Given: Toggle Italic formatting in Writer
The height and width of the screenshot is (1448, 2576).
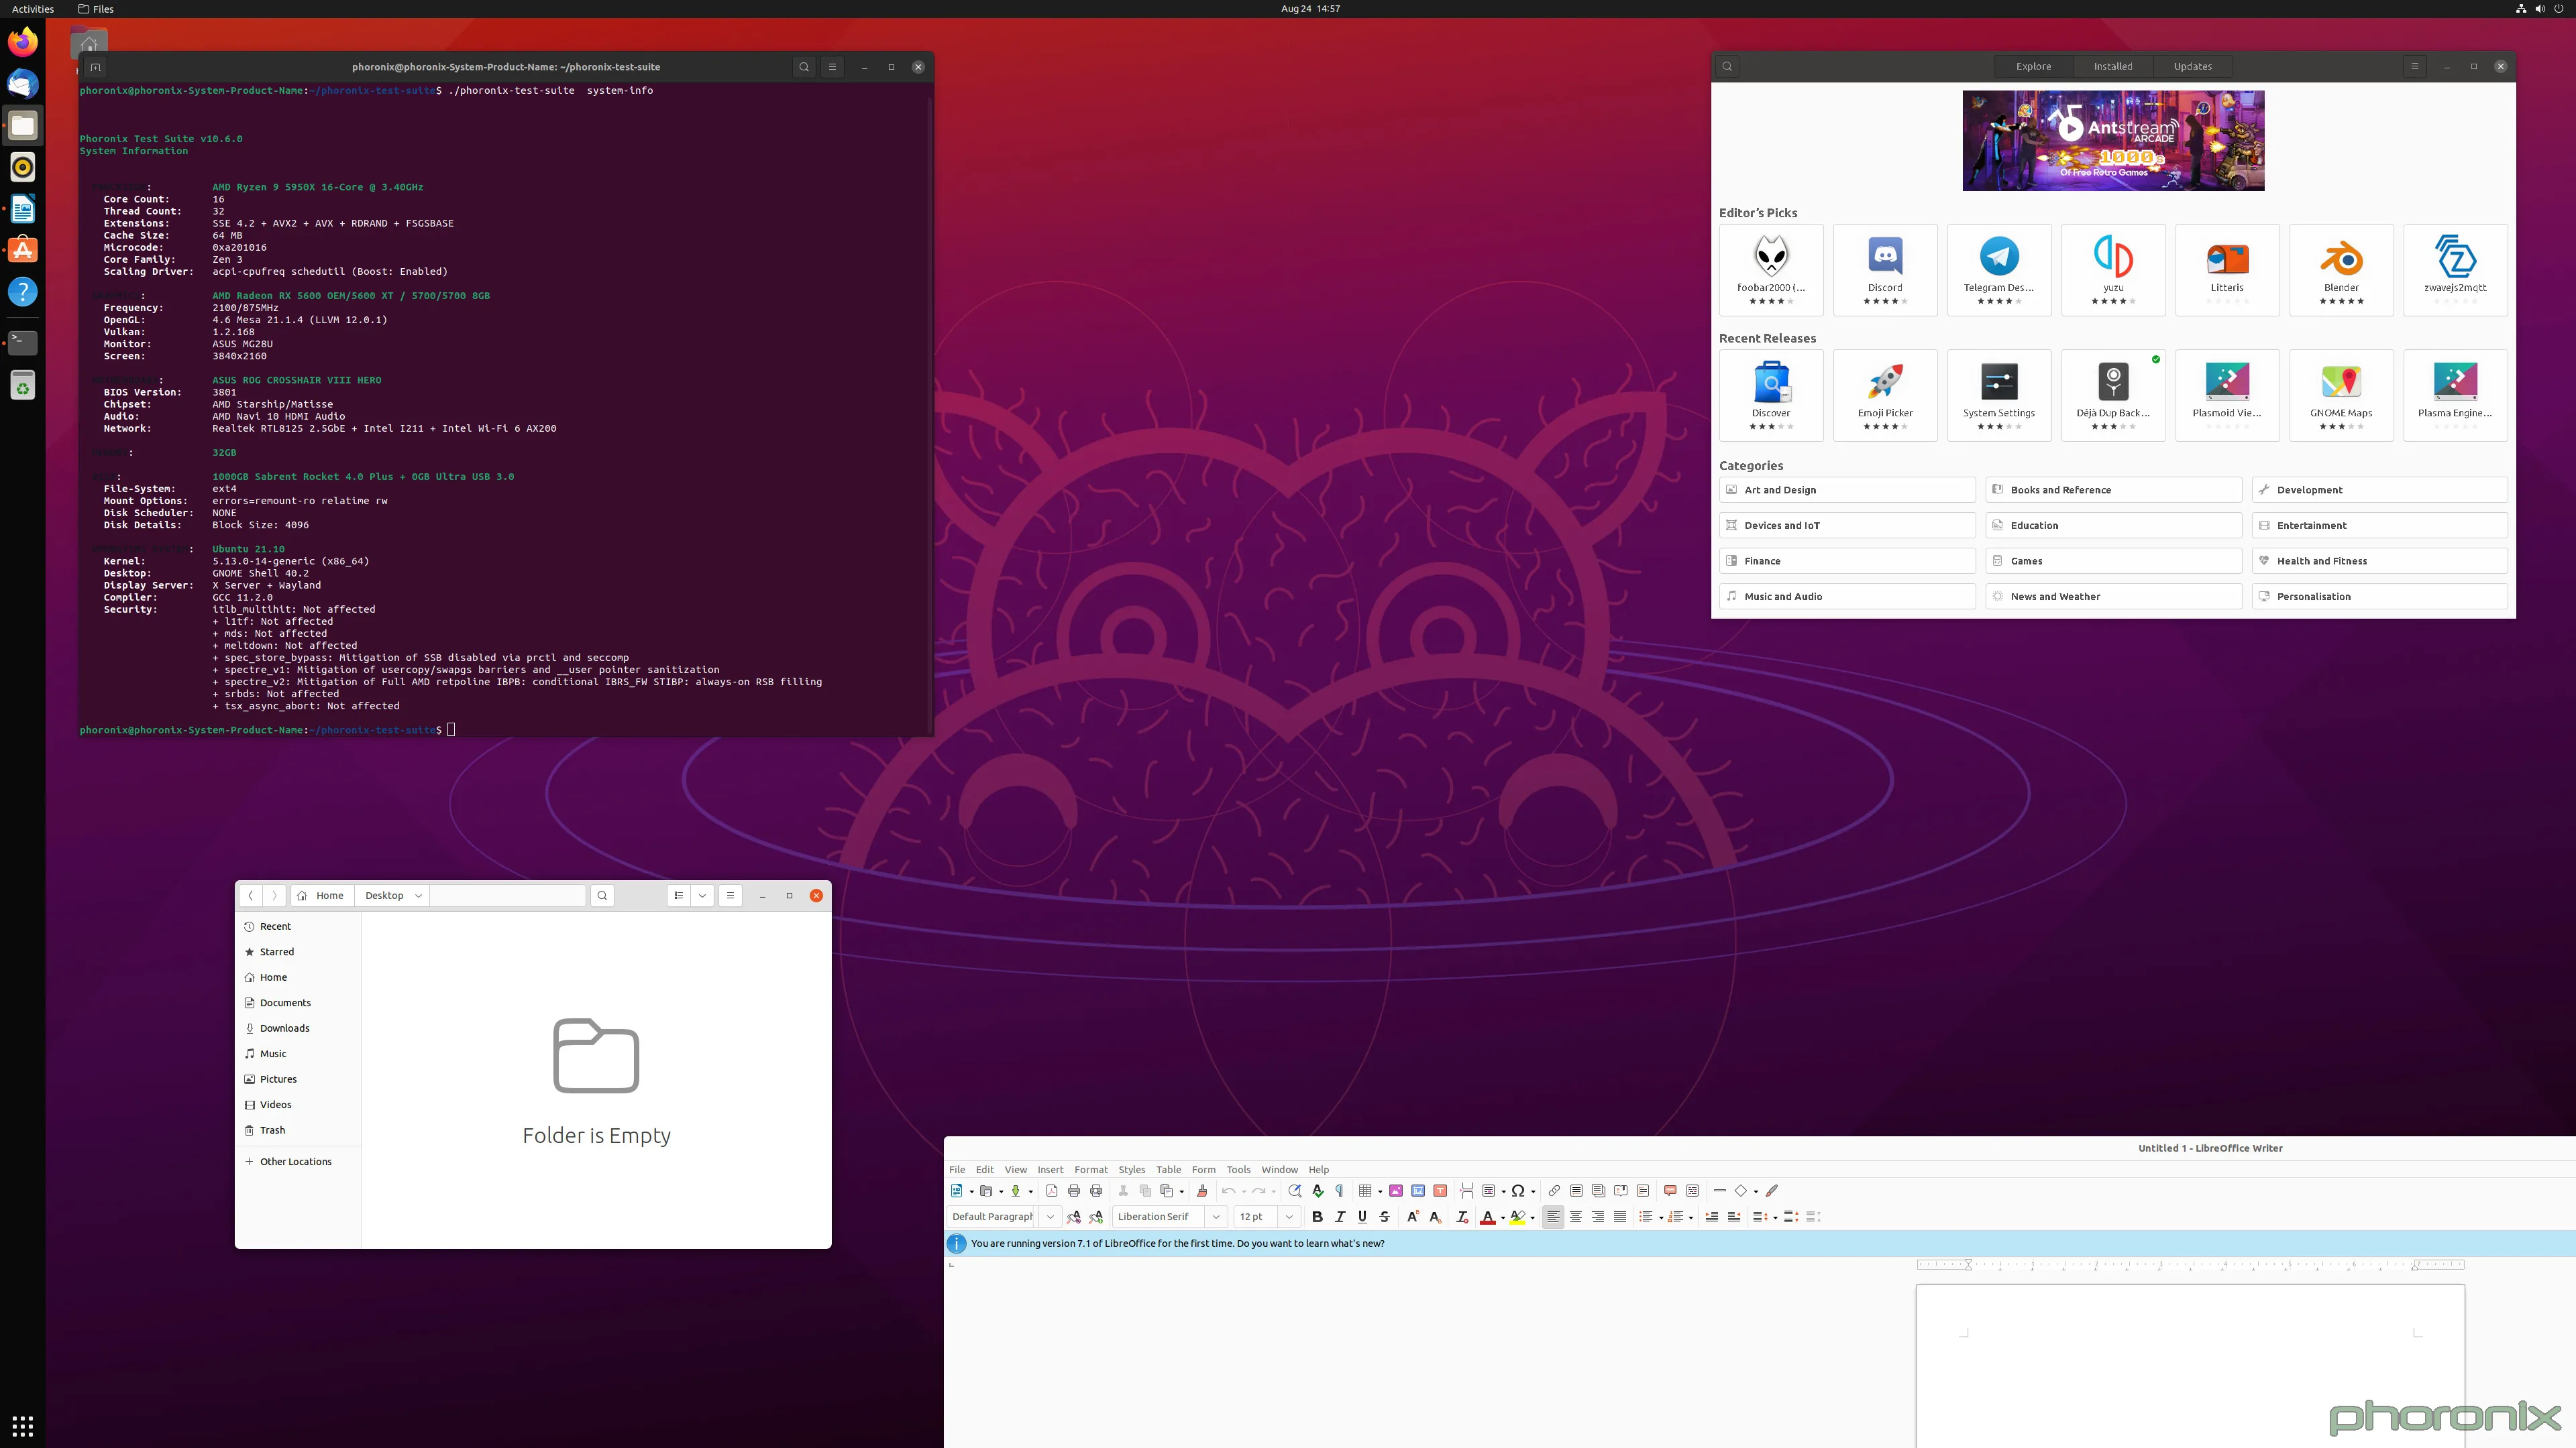Looking at the screenshot, I should (x=1340, y=1216).
